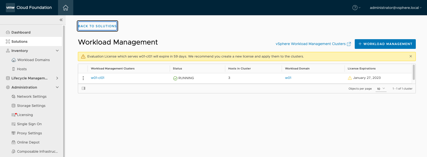
Task: Click the Administration gear icon
Action: (8, 87)
